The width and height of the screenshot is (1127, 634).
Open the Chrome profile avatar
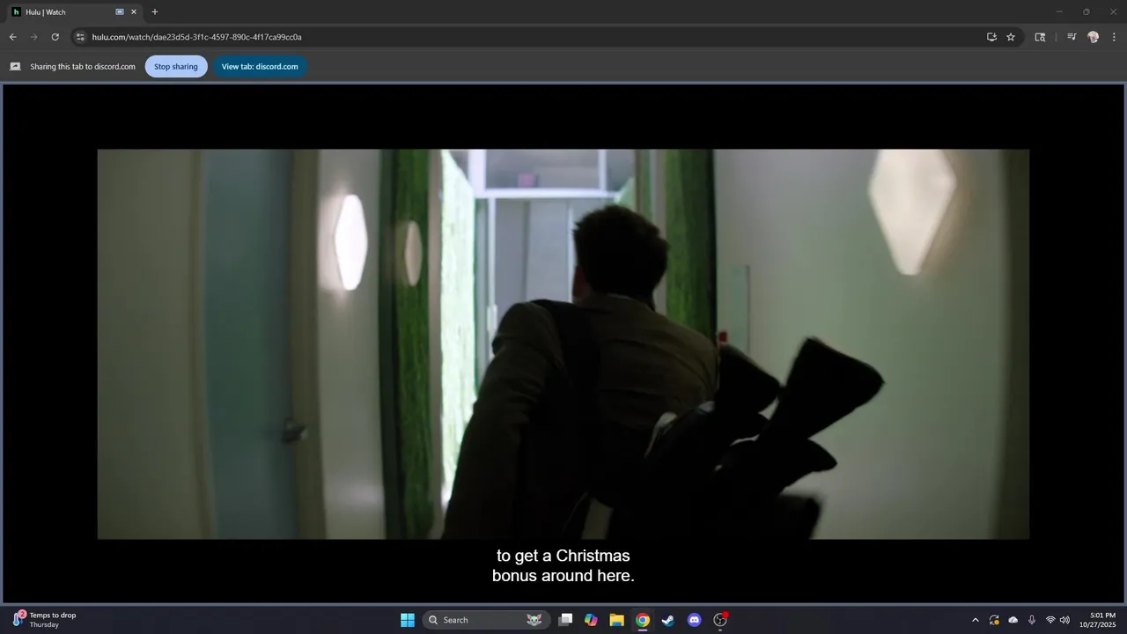point(1094,37)
